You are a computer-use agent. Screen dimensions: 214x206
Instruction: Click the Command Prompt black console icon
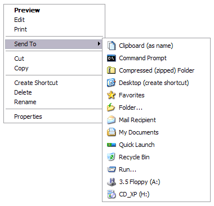coord(112,58)
